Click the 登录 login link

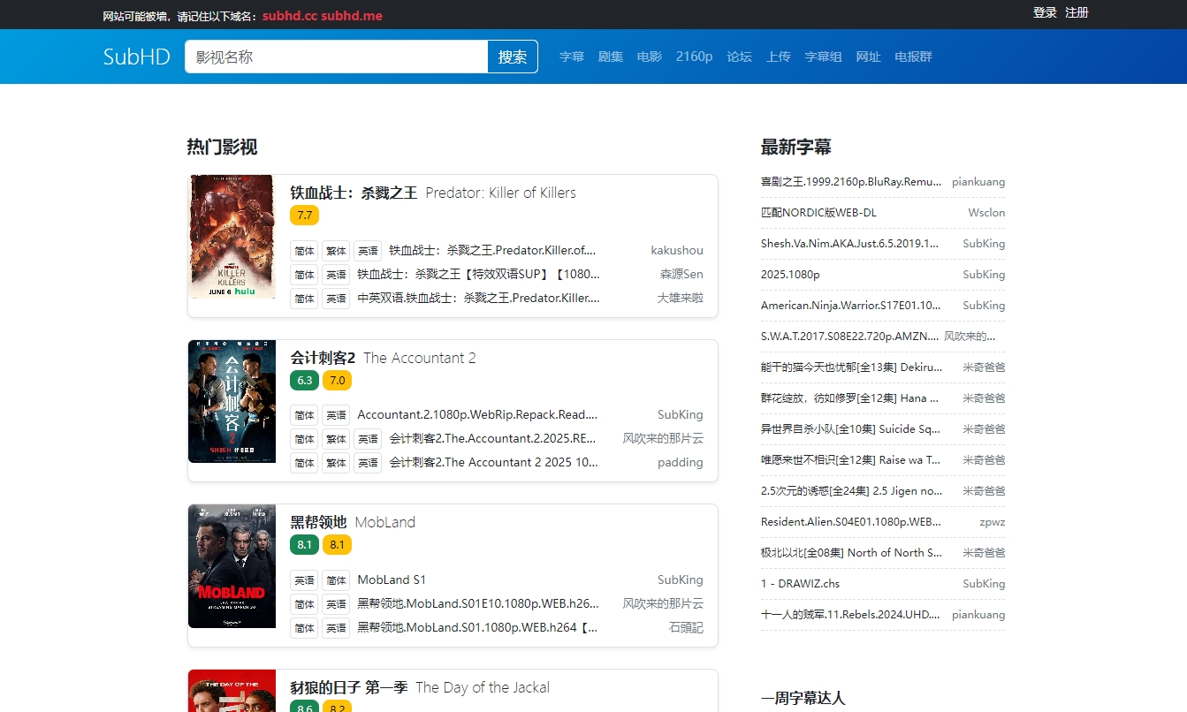[1045, 12]
